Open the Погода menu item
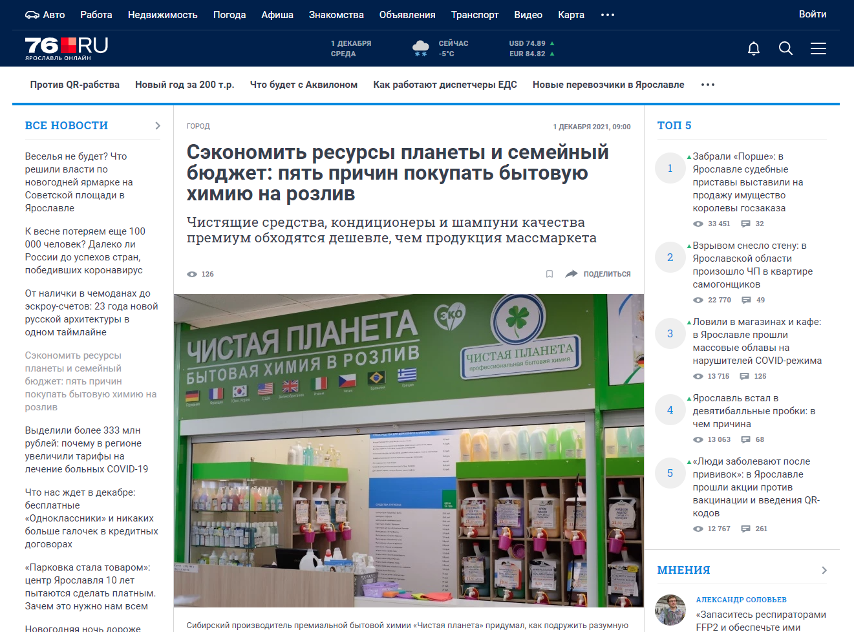854x632 pixels. (x=230, y=14)
